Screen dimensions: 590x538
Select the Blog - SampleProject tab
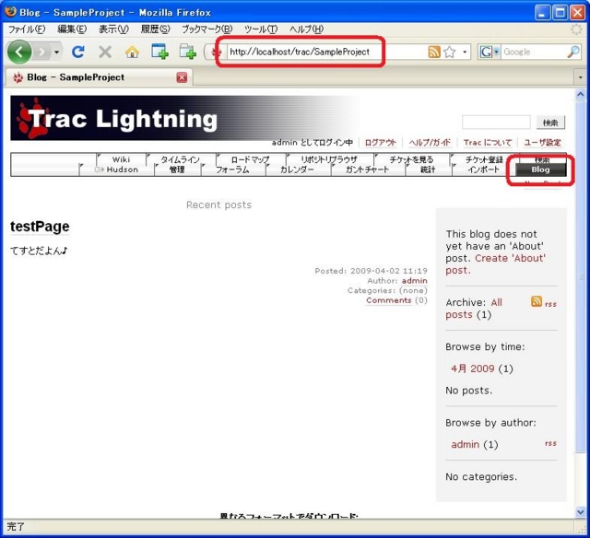[x=99, y=77]
